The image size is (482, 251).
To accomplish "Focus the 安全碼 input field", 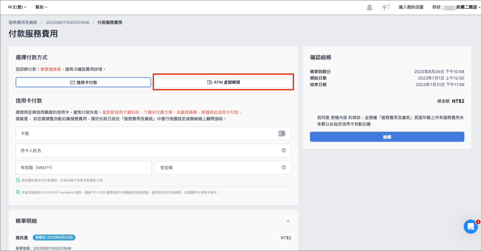I will coord(223,167).
